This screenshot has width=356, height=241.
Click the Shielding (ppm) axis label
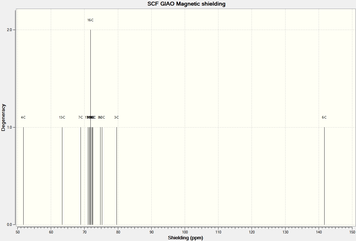pos(185,238)
